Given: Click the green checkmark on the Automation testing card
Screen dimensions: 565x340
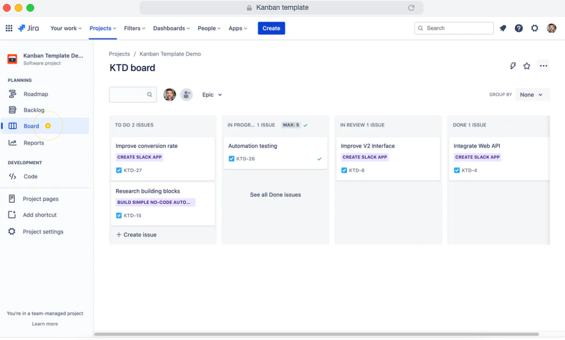Looking at the screenshot, I should tap(319, 159).
